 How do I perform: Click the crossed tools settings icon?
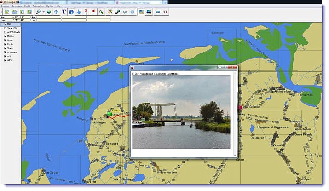(125, 12)
